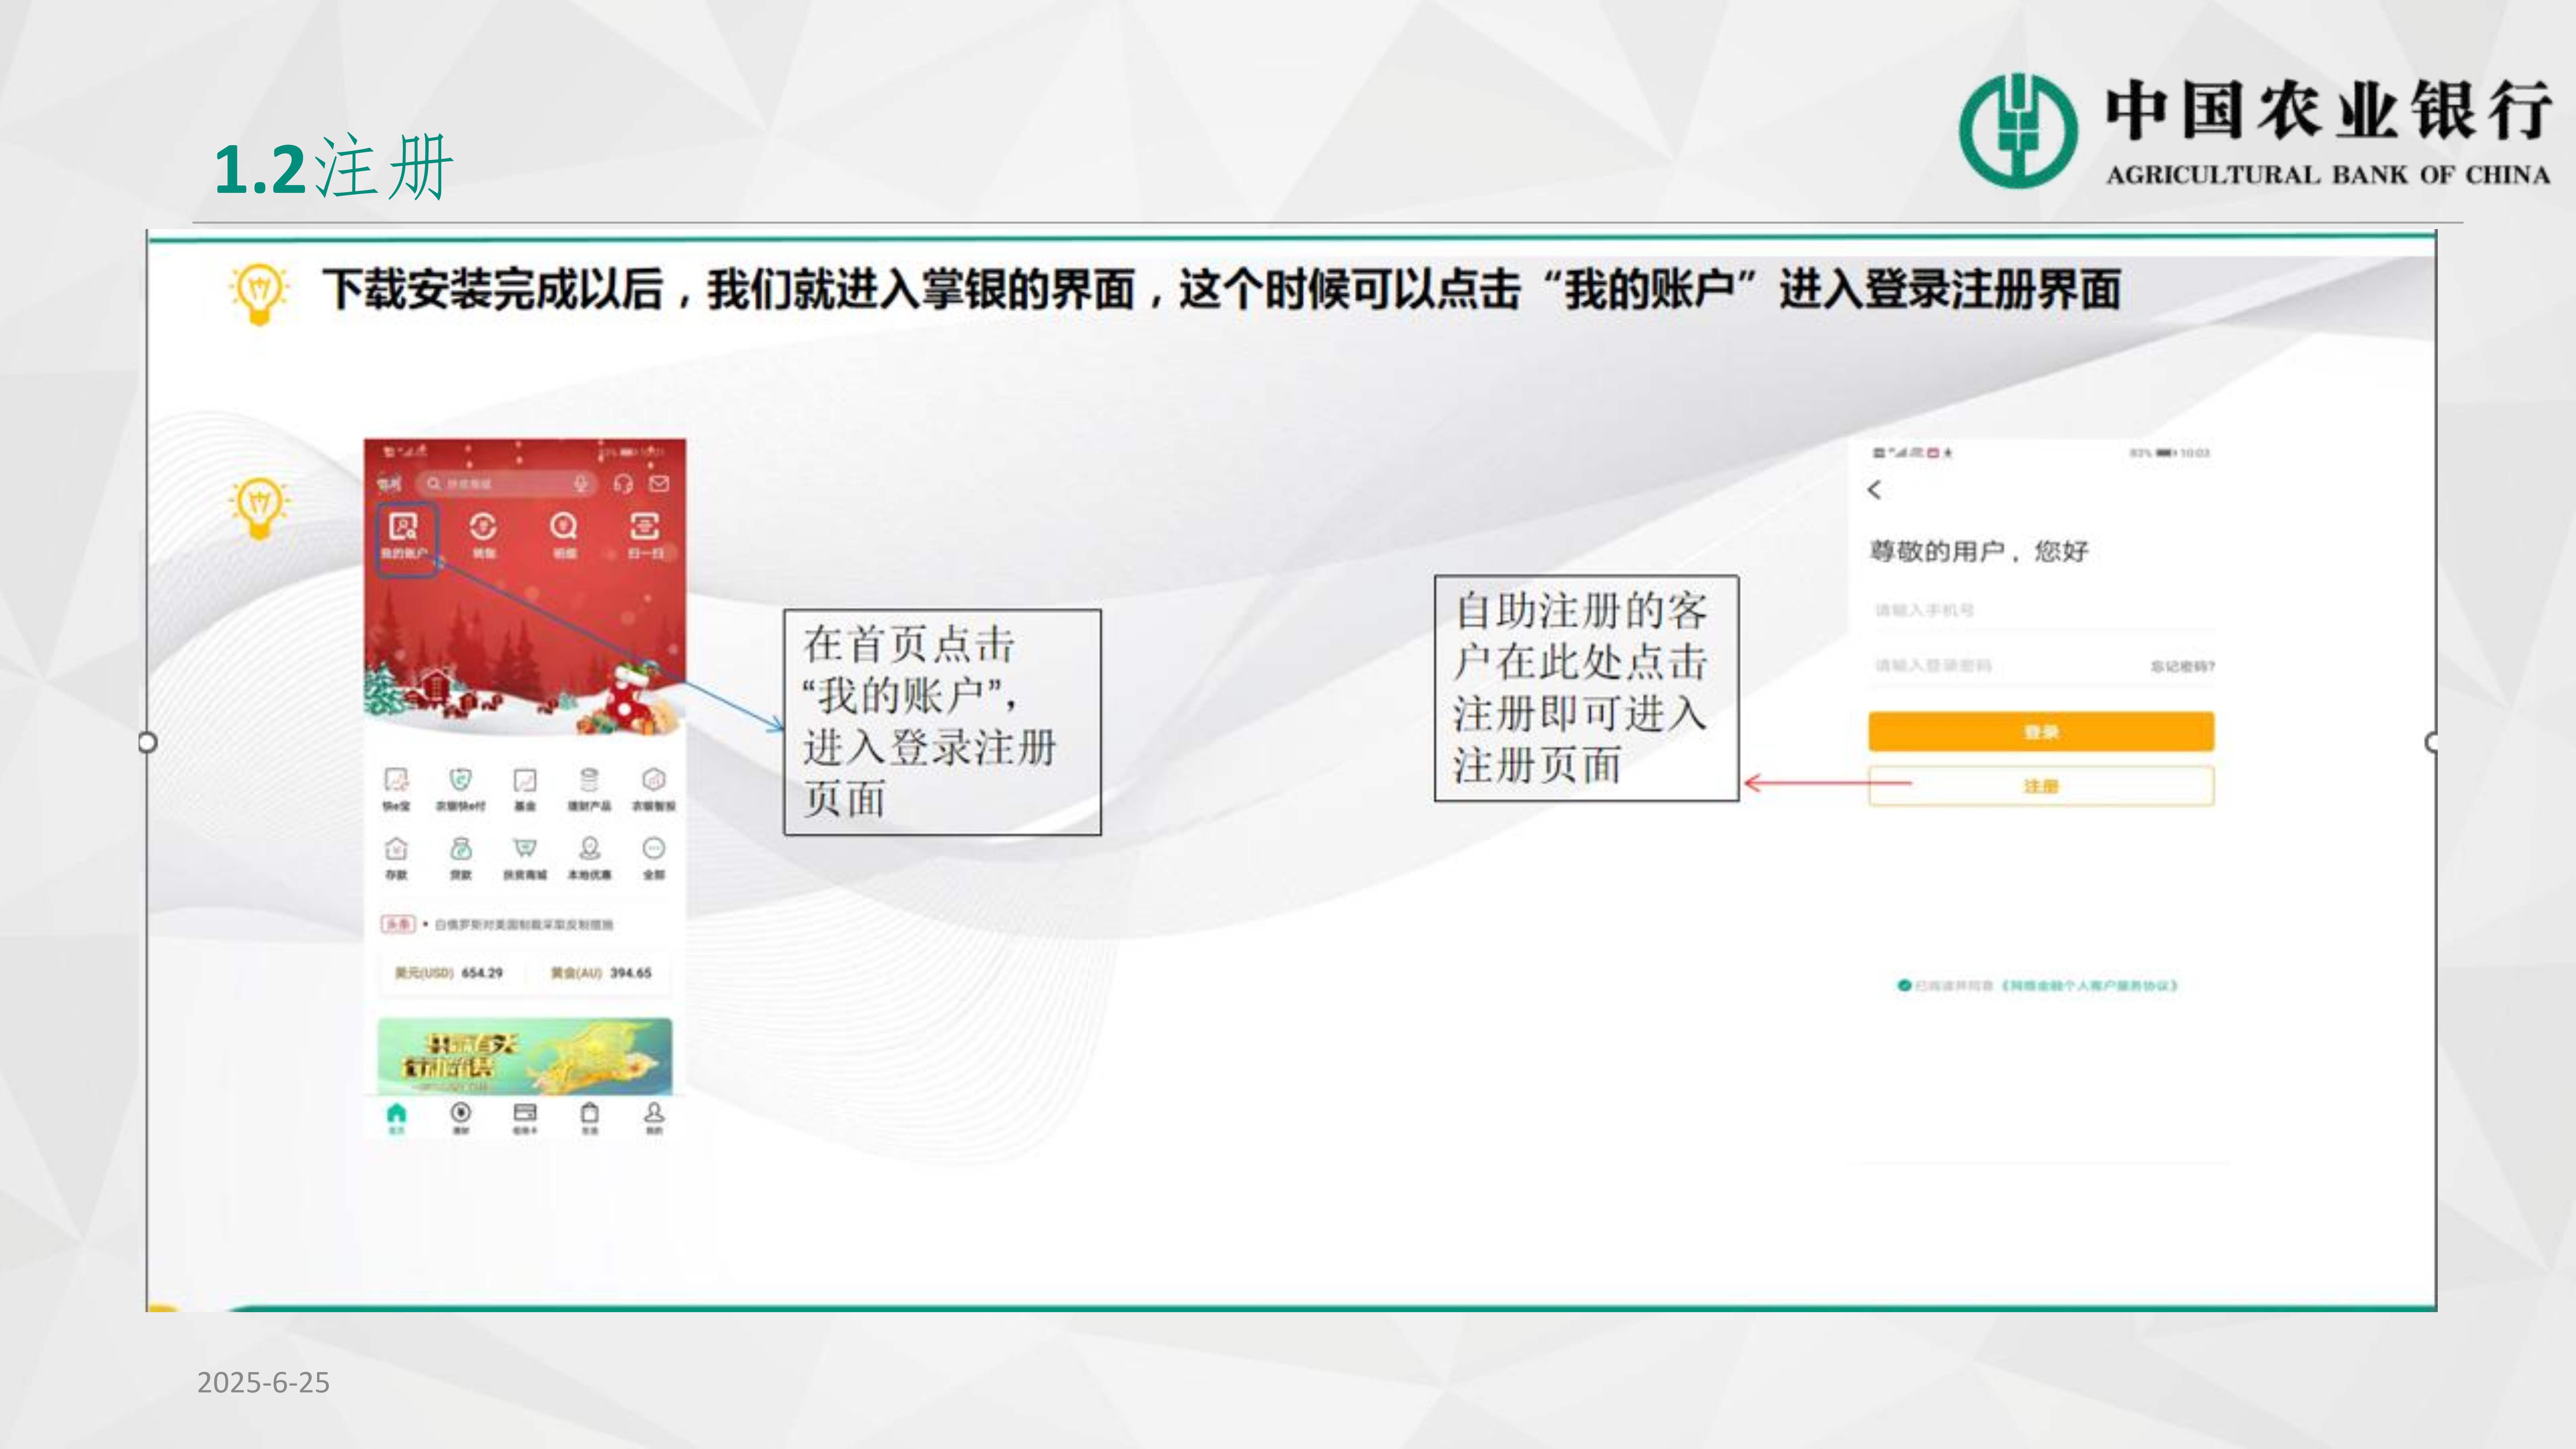Open the 理财产品 wealth products icon
Image resolution: width=2576 pixels, height=1449 pixels.
point(589,789)
